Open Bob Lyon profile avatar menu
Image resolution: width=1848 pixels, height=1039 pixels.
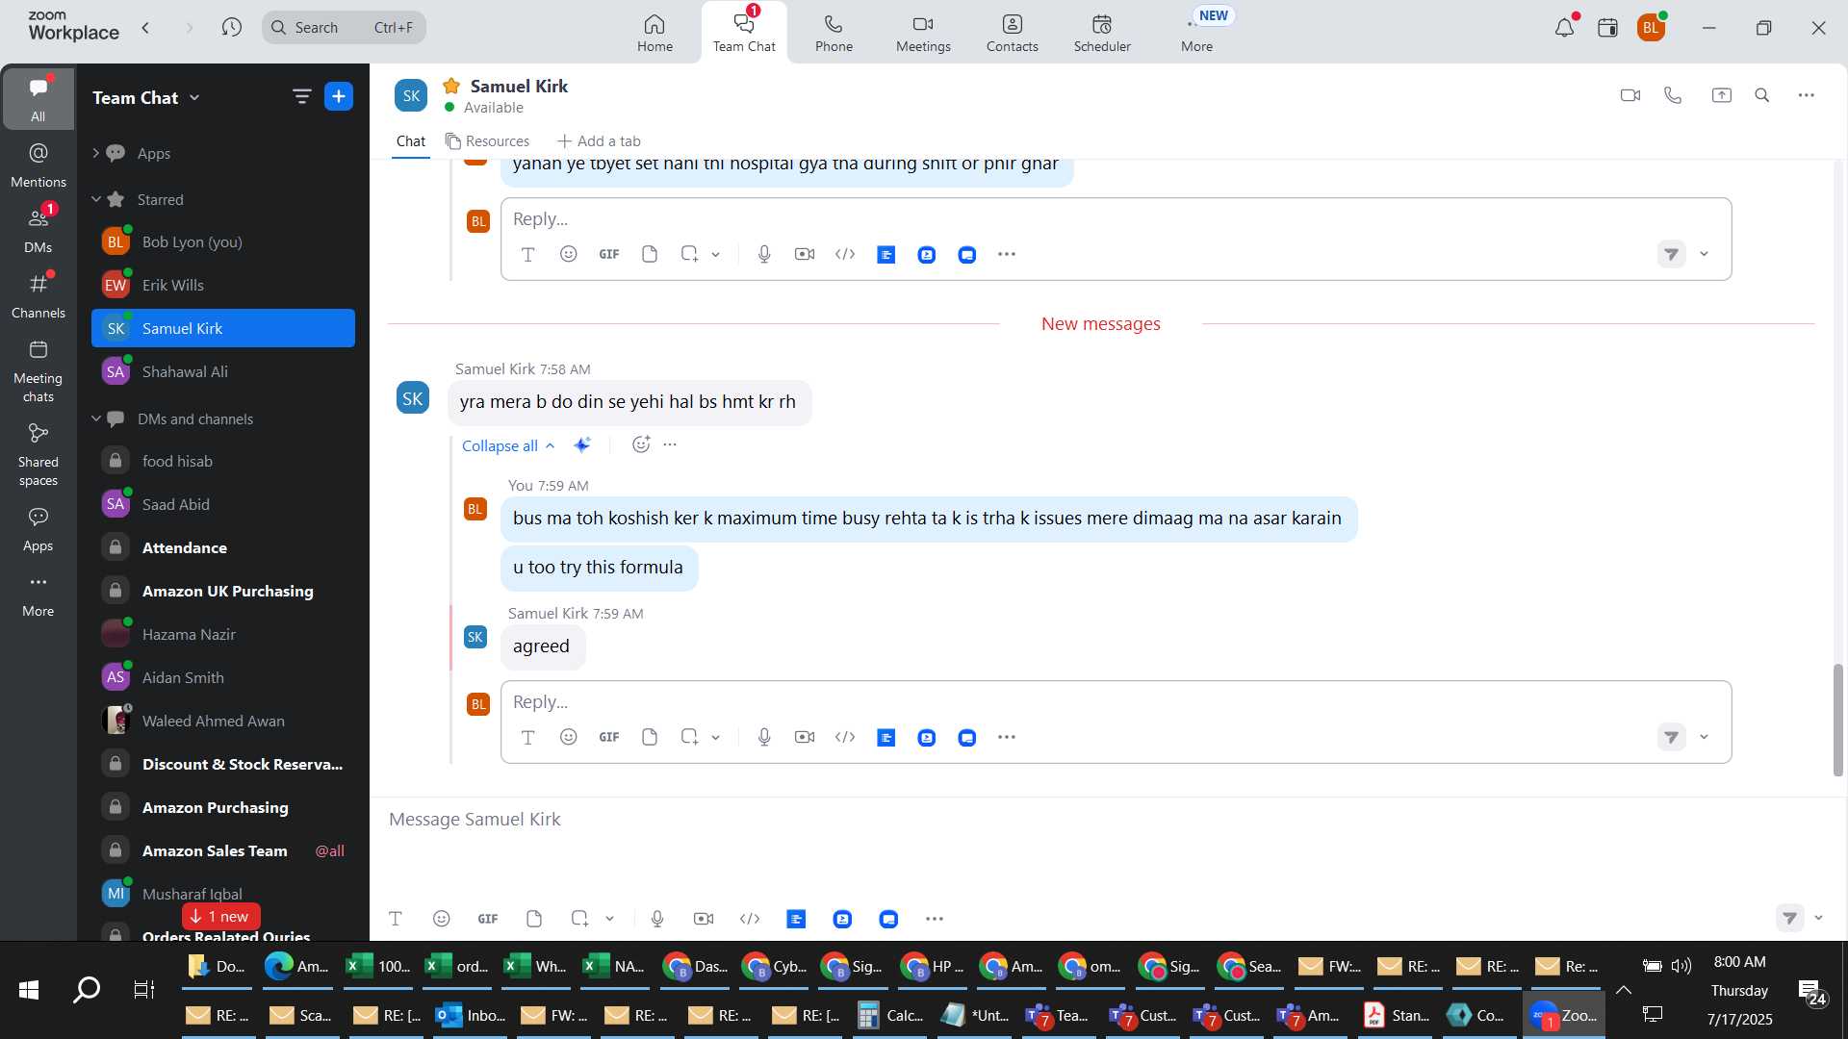click(1652, 28)
